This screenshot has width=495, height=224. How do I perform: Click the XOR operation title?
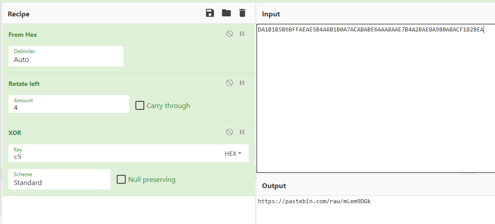click(x=15, y=133)
